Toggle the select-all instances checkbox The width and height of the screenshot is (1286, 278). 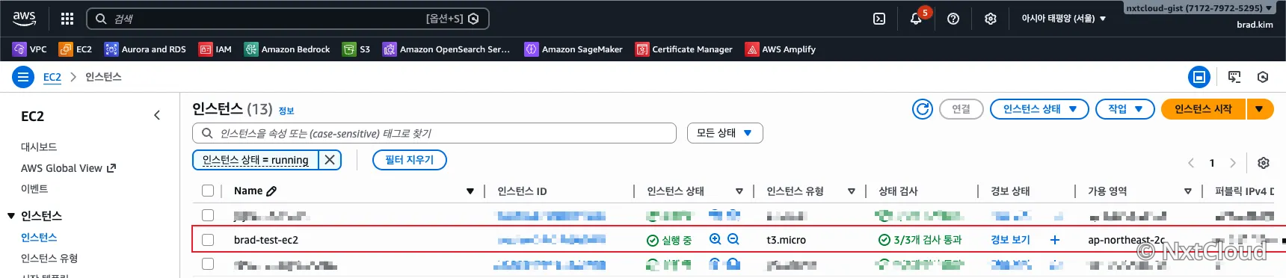pyautogui.click(x=208, y=191)
